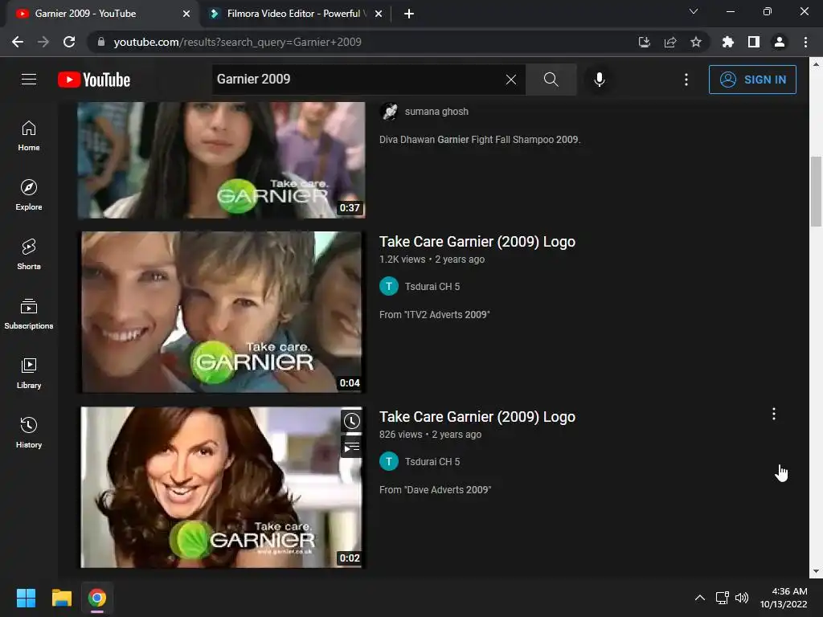This screenshot has width=823, height=617.
Task: Start voice search with the microphone
Action: [599, 80]
